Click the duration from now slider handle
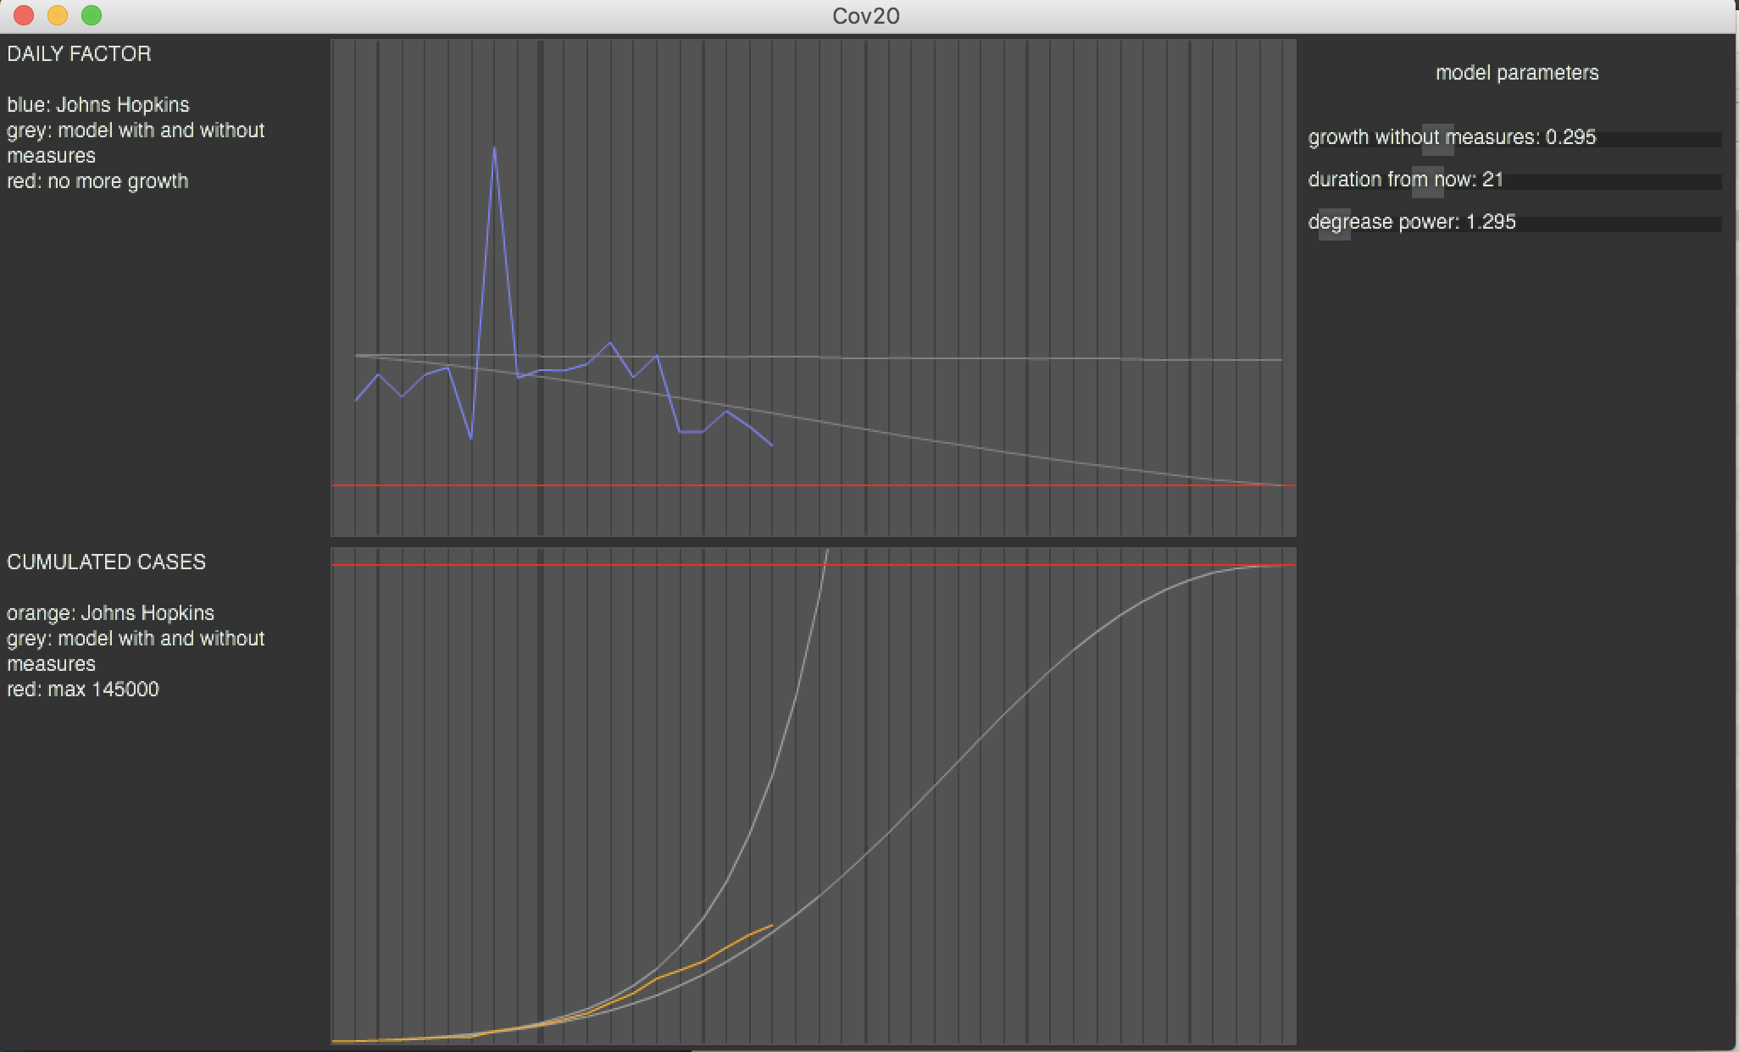Screen dimensions: 1739x1052 (1428, 182)
